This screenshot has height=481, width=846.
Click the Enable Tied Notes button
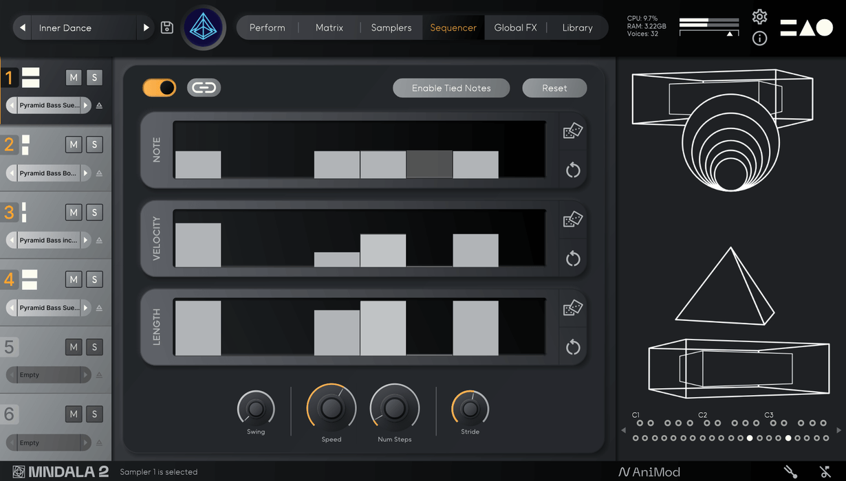click(x=451, y=88)
